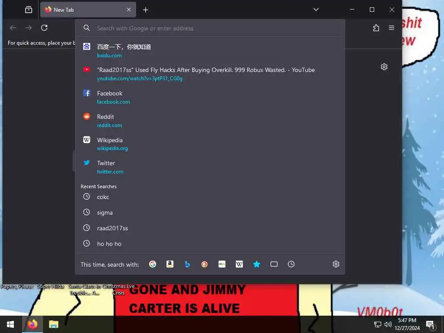Open the Facebook suggestion
This screenshot has height=333, width=444.
click(210, 98)
